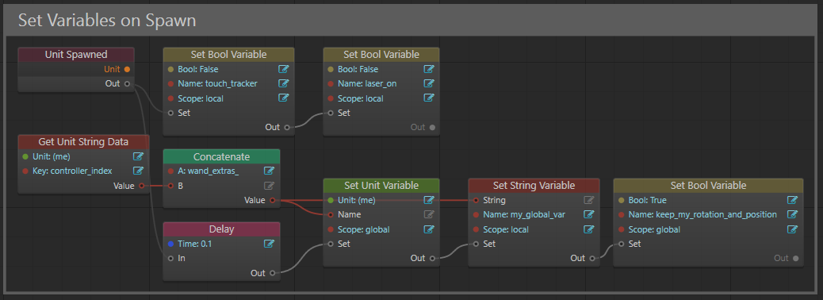The image size is (823, 300).
Task: Click the orange Unit output port on Unit Spawned
Action: 127,69
